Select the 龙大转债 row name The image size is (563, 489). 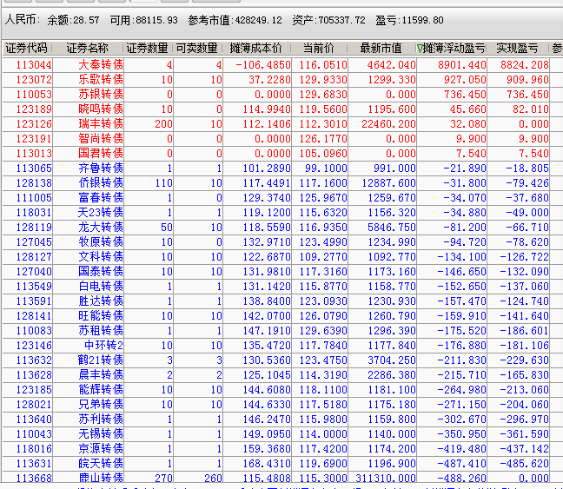pos(101,228)
